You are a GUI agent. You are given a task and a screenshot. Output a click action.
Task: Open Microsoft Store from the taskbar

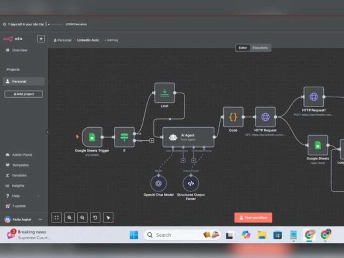point(278,235)
